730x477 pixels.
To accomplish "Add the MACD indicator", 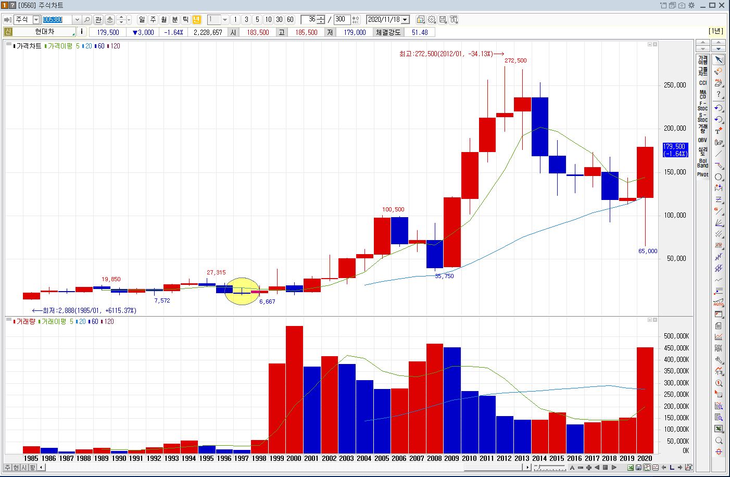I will tap(703, 95).
